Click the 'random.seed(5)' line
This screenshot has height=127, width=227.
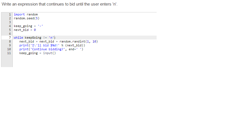click(x=27, y=18)
